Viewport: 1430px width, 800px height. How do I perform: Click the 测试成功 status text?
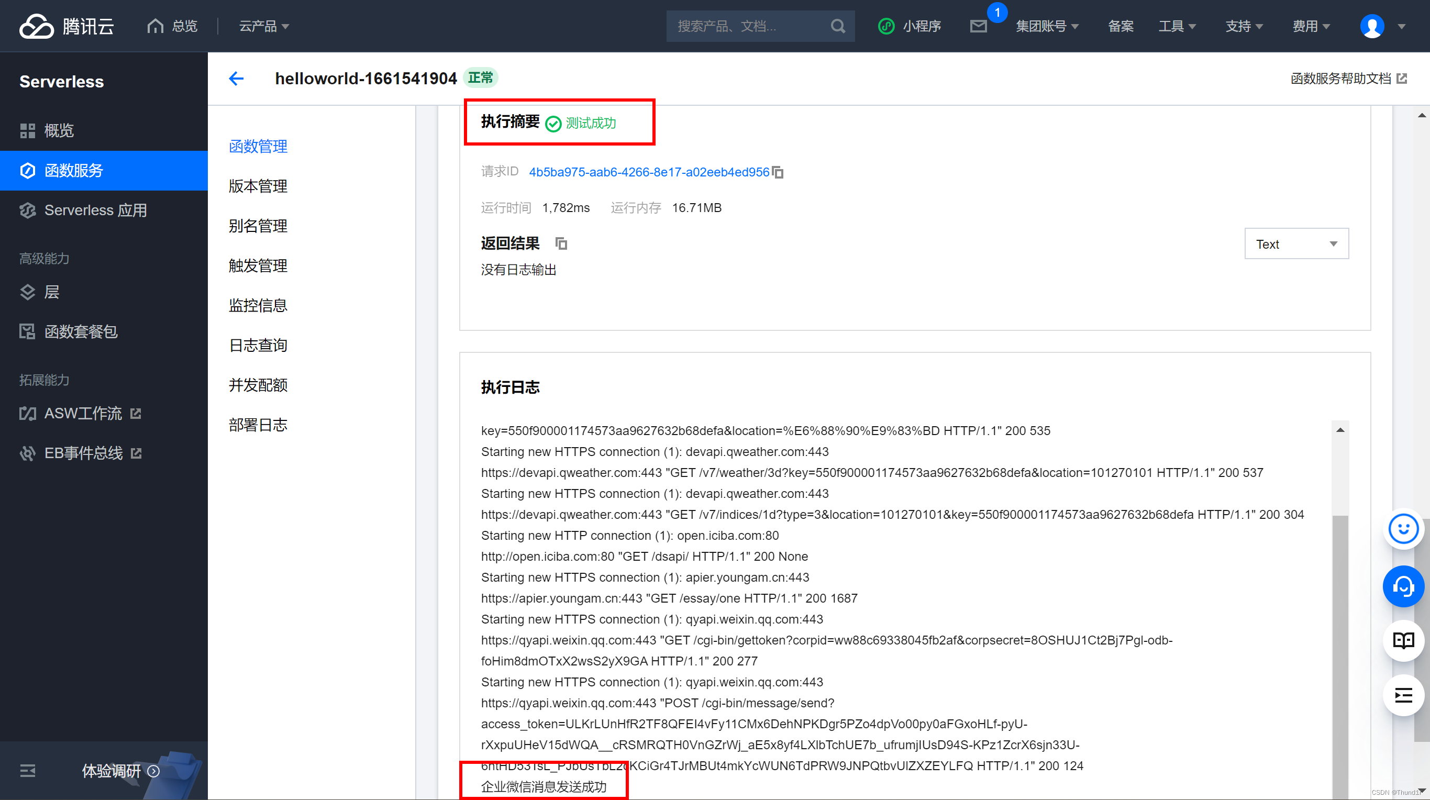click(x=591, y=123)
